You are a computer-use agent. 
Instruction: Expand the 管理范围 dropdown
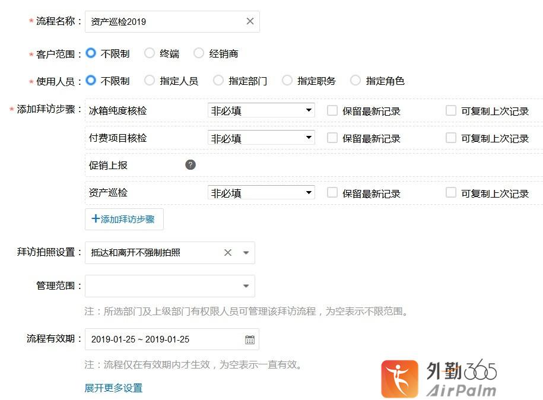click(x=246, y=286)
